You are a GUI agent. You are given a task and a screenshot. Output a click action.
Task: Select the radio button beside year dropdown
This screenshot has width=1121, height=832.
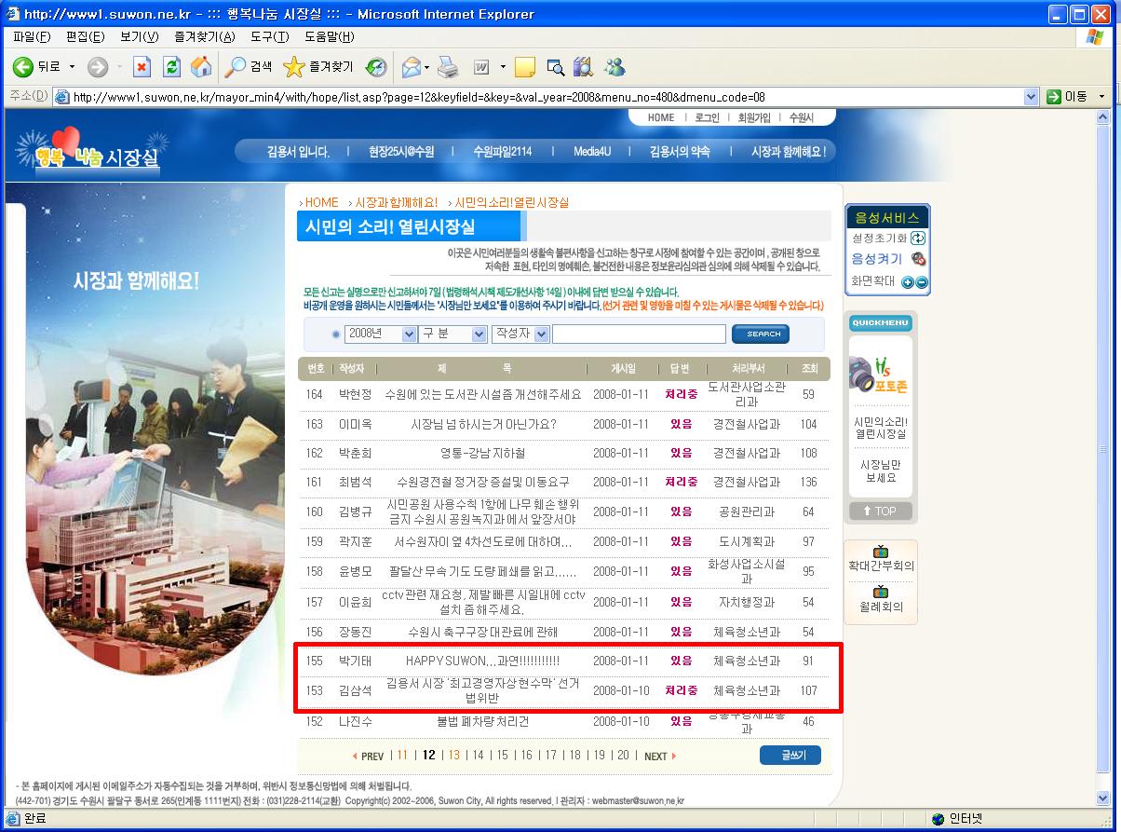coord(336,334)
